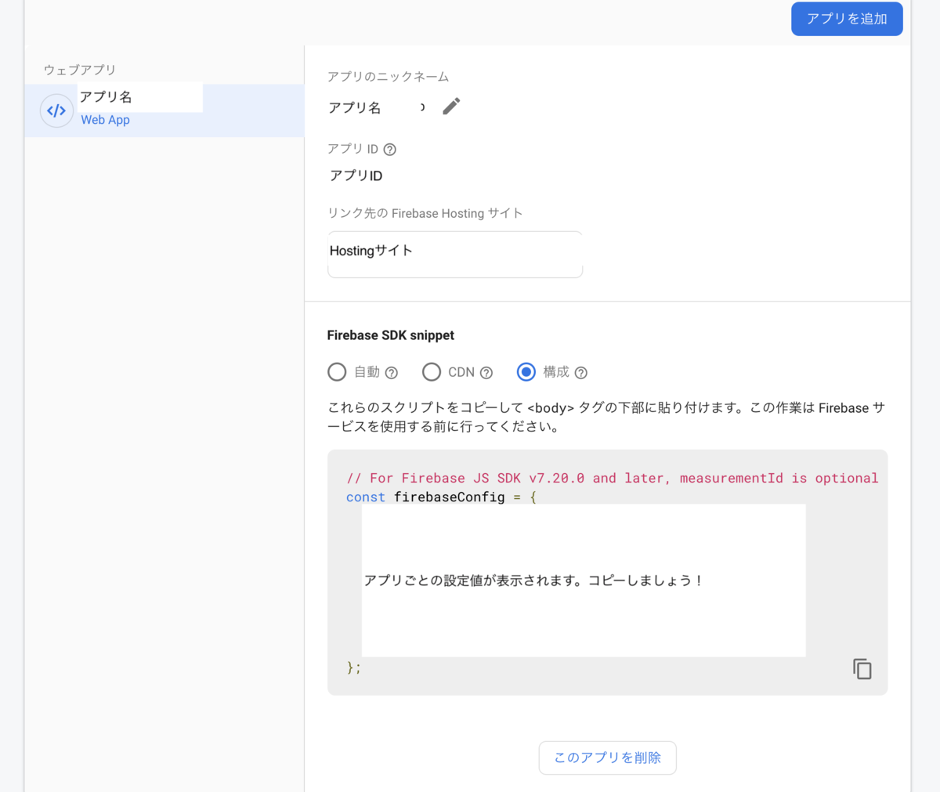Copy the firebaseConfig snippet to clipboard
This screenshot has height=792, width=940.
(x=862, y=668)
